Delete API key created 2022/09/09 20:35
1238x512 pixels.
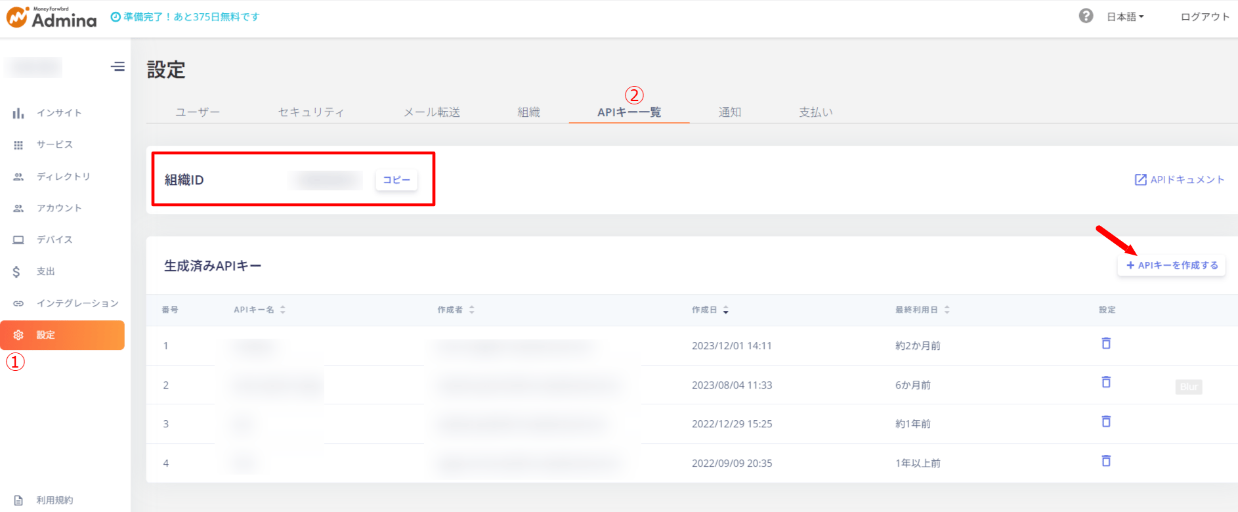pos(1106,461)
